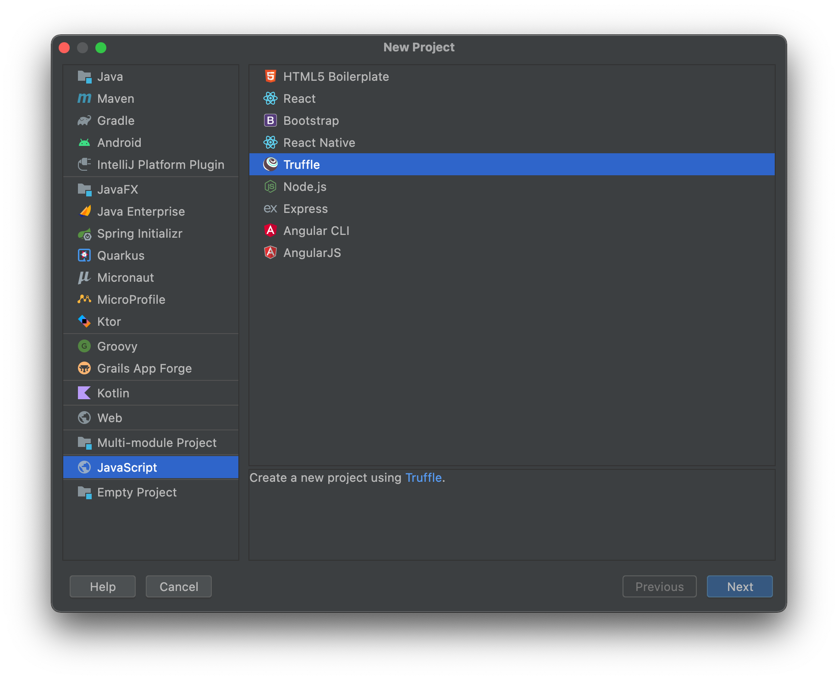Click the Next button
838x680 pixels.
point(740,586)
